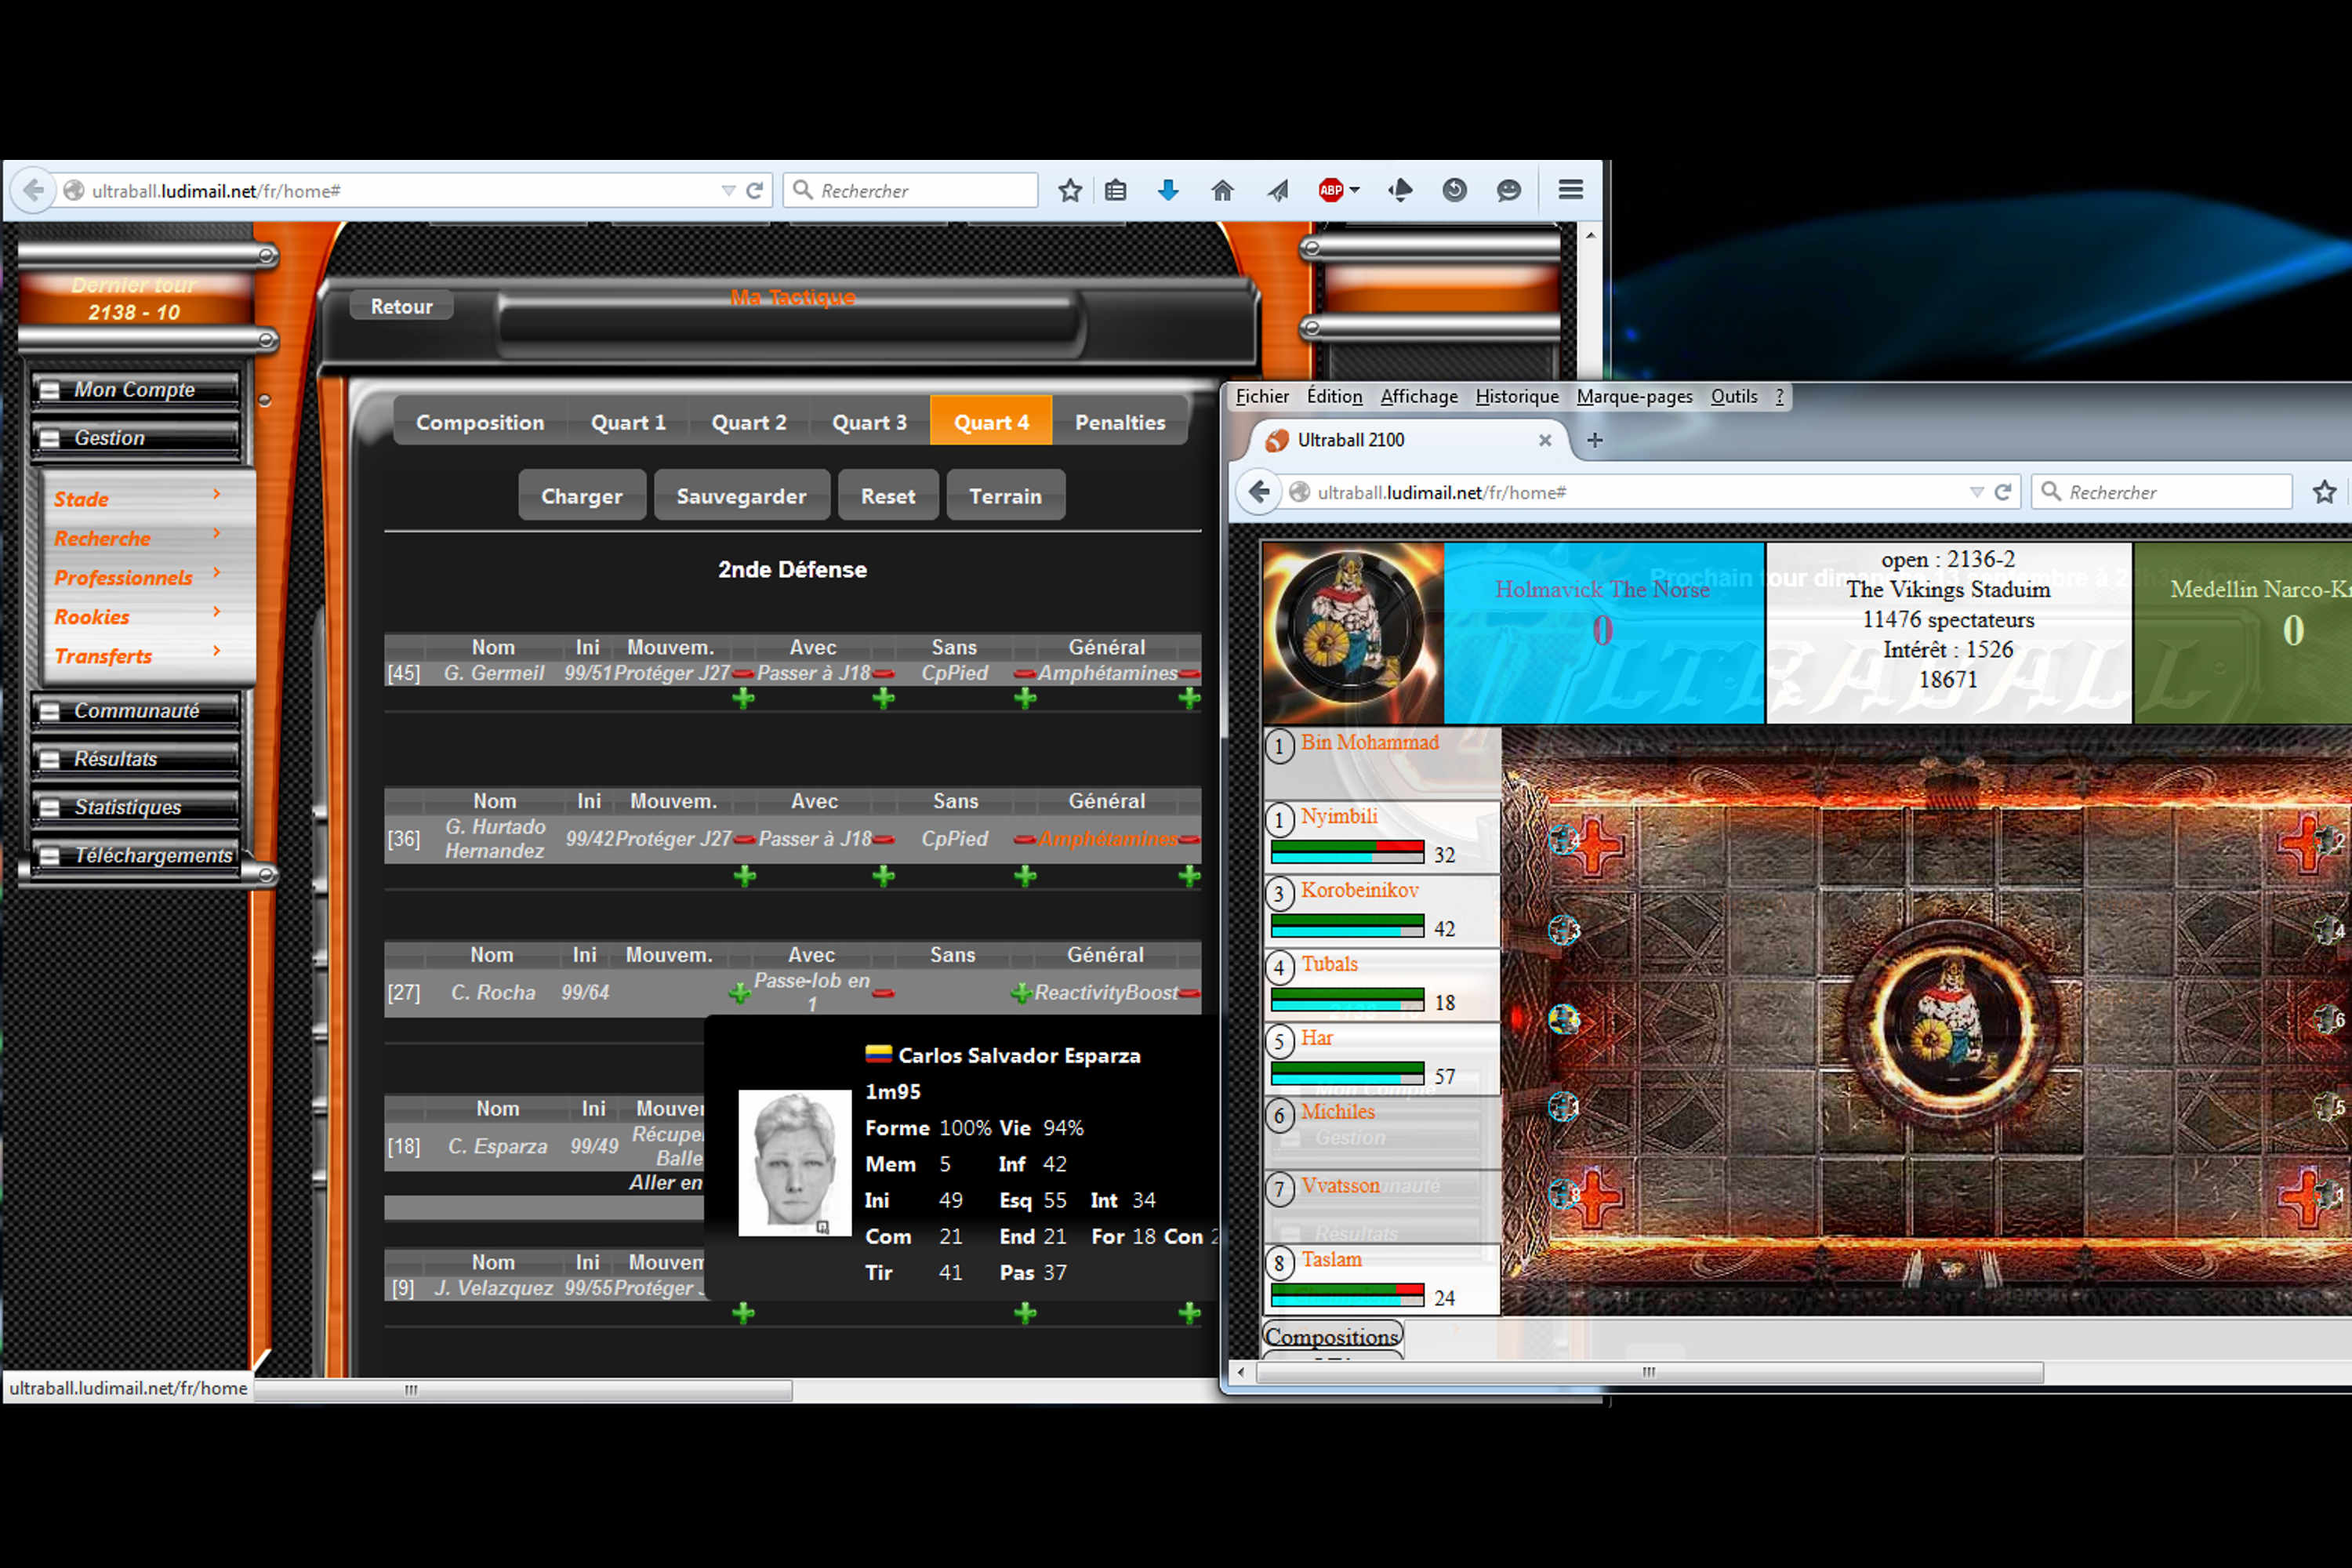
Task: Click the Firefox home icon
Action: tap(1222, 190)
